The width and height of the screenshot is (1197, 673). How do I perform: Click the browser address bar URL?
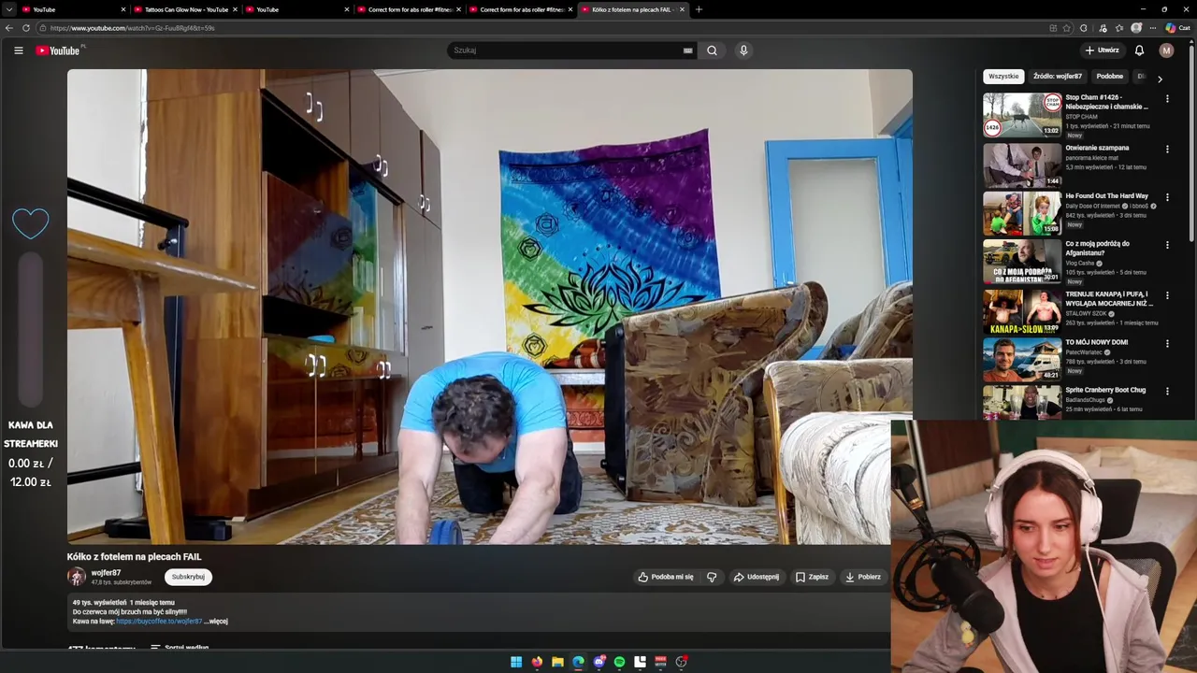point(133,28)
